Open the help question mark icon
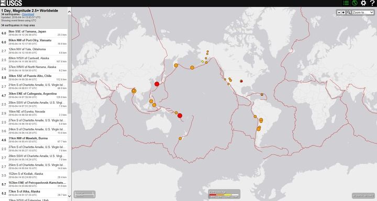Image resolution: width=377 pixels, height=201 pixels. [372, 3]
